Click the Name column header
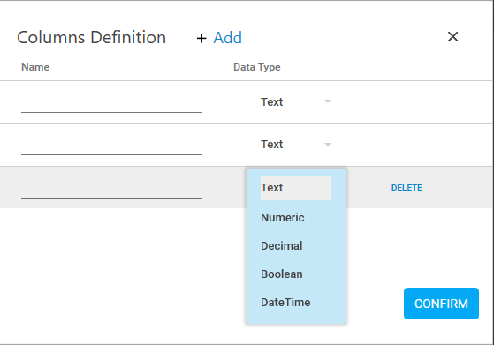Screen dimensions: 494x345 click(35, 67)
